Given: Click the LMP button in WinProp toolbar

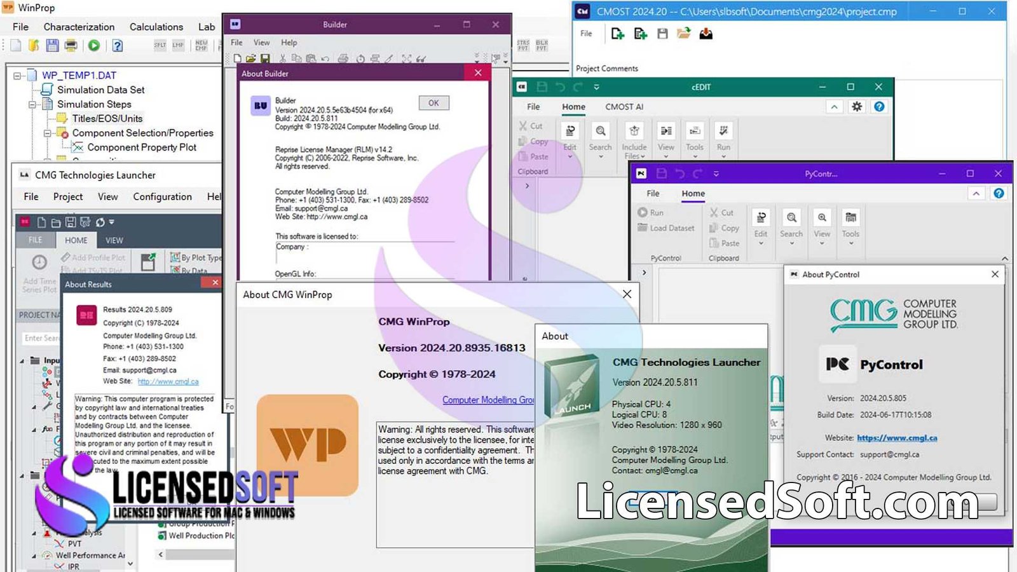Looking at the screenshot, I should 178,46.
